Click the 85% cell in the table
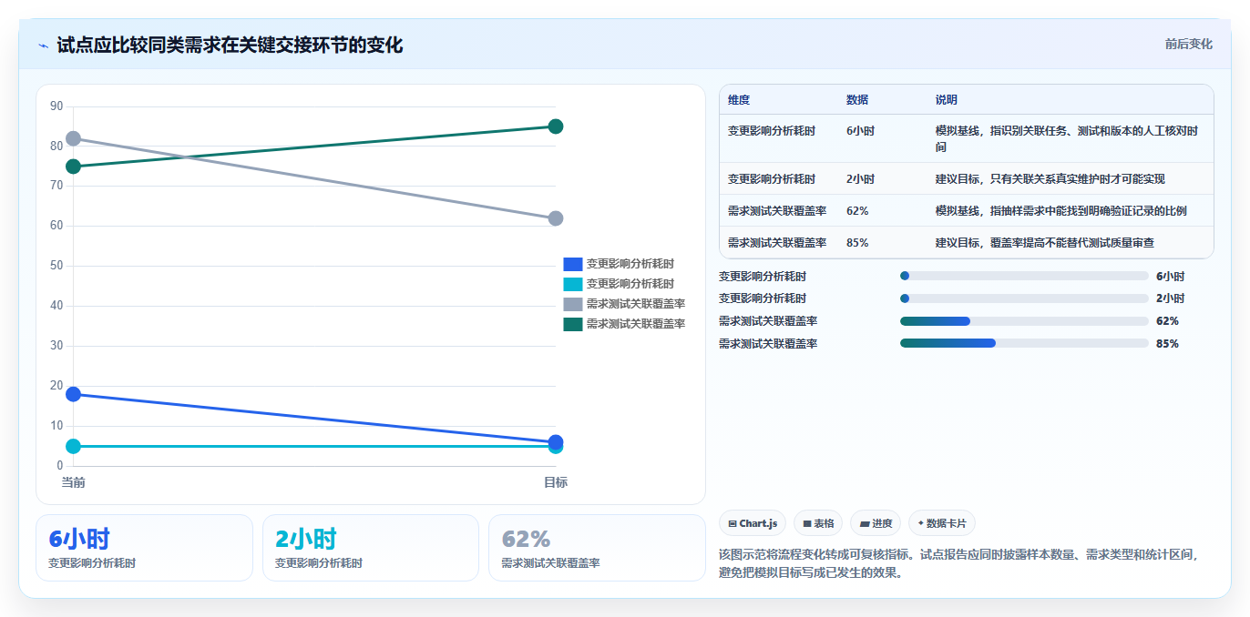This screenshot has width=1250, height=617. point(857,243)
